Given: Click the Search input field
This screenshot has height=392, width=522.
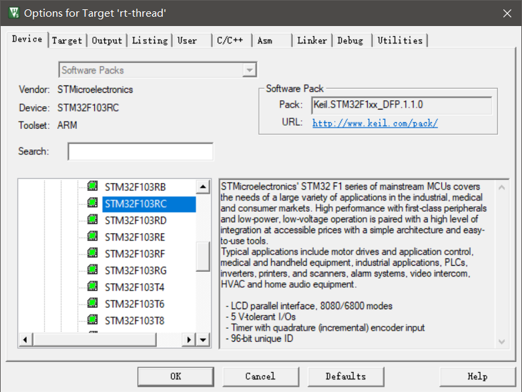Looking at the screenshot, I should point(140,152).
